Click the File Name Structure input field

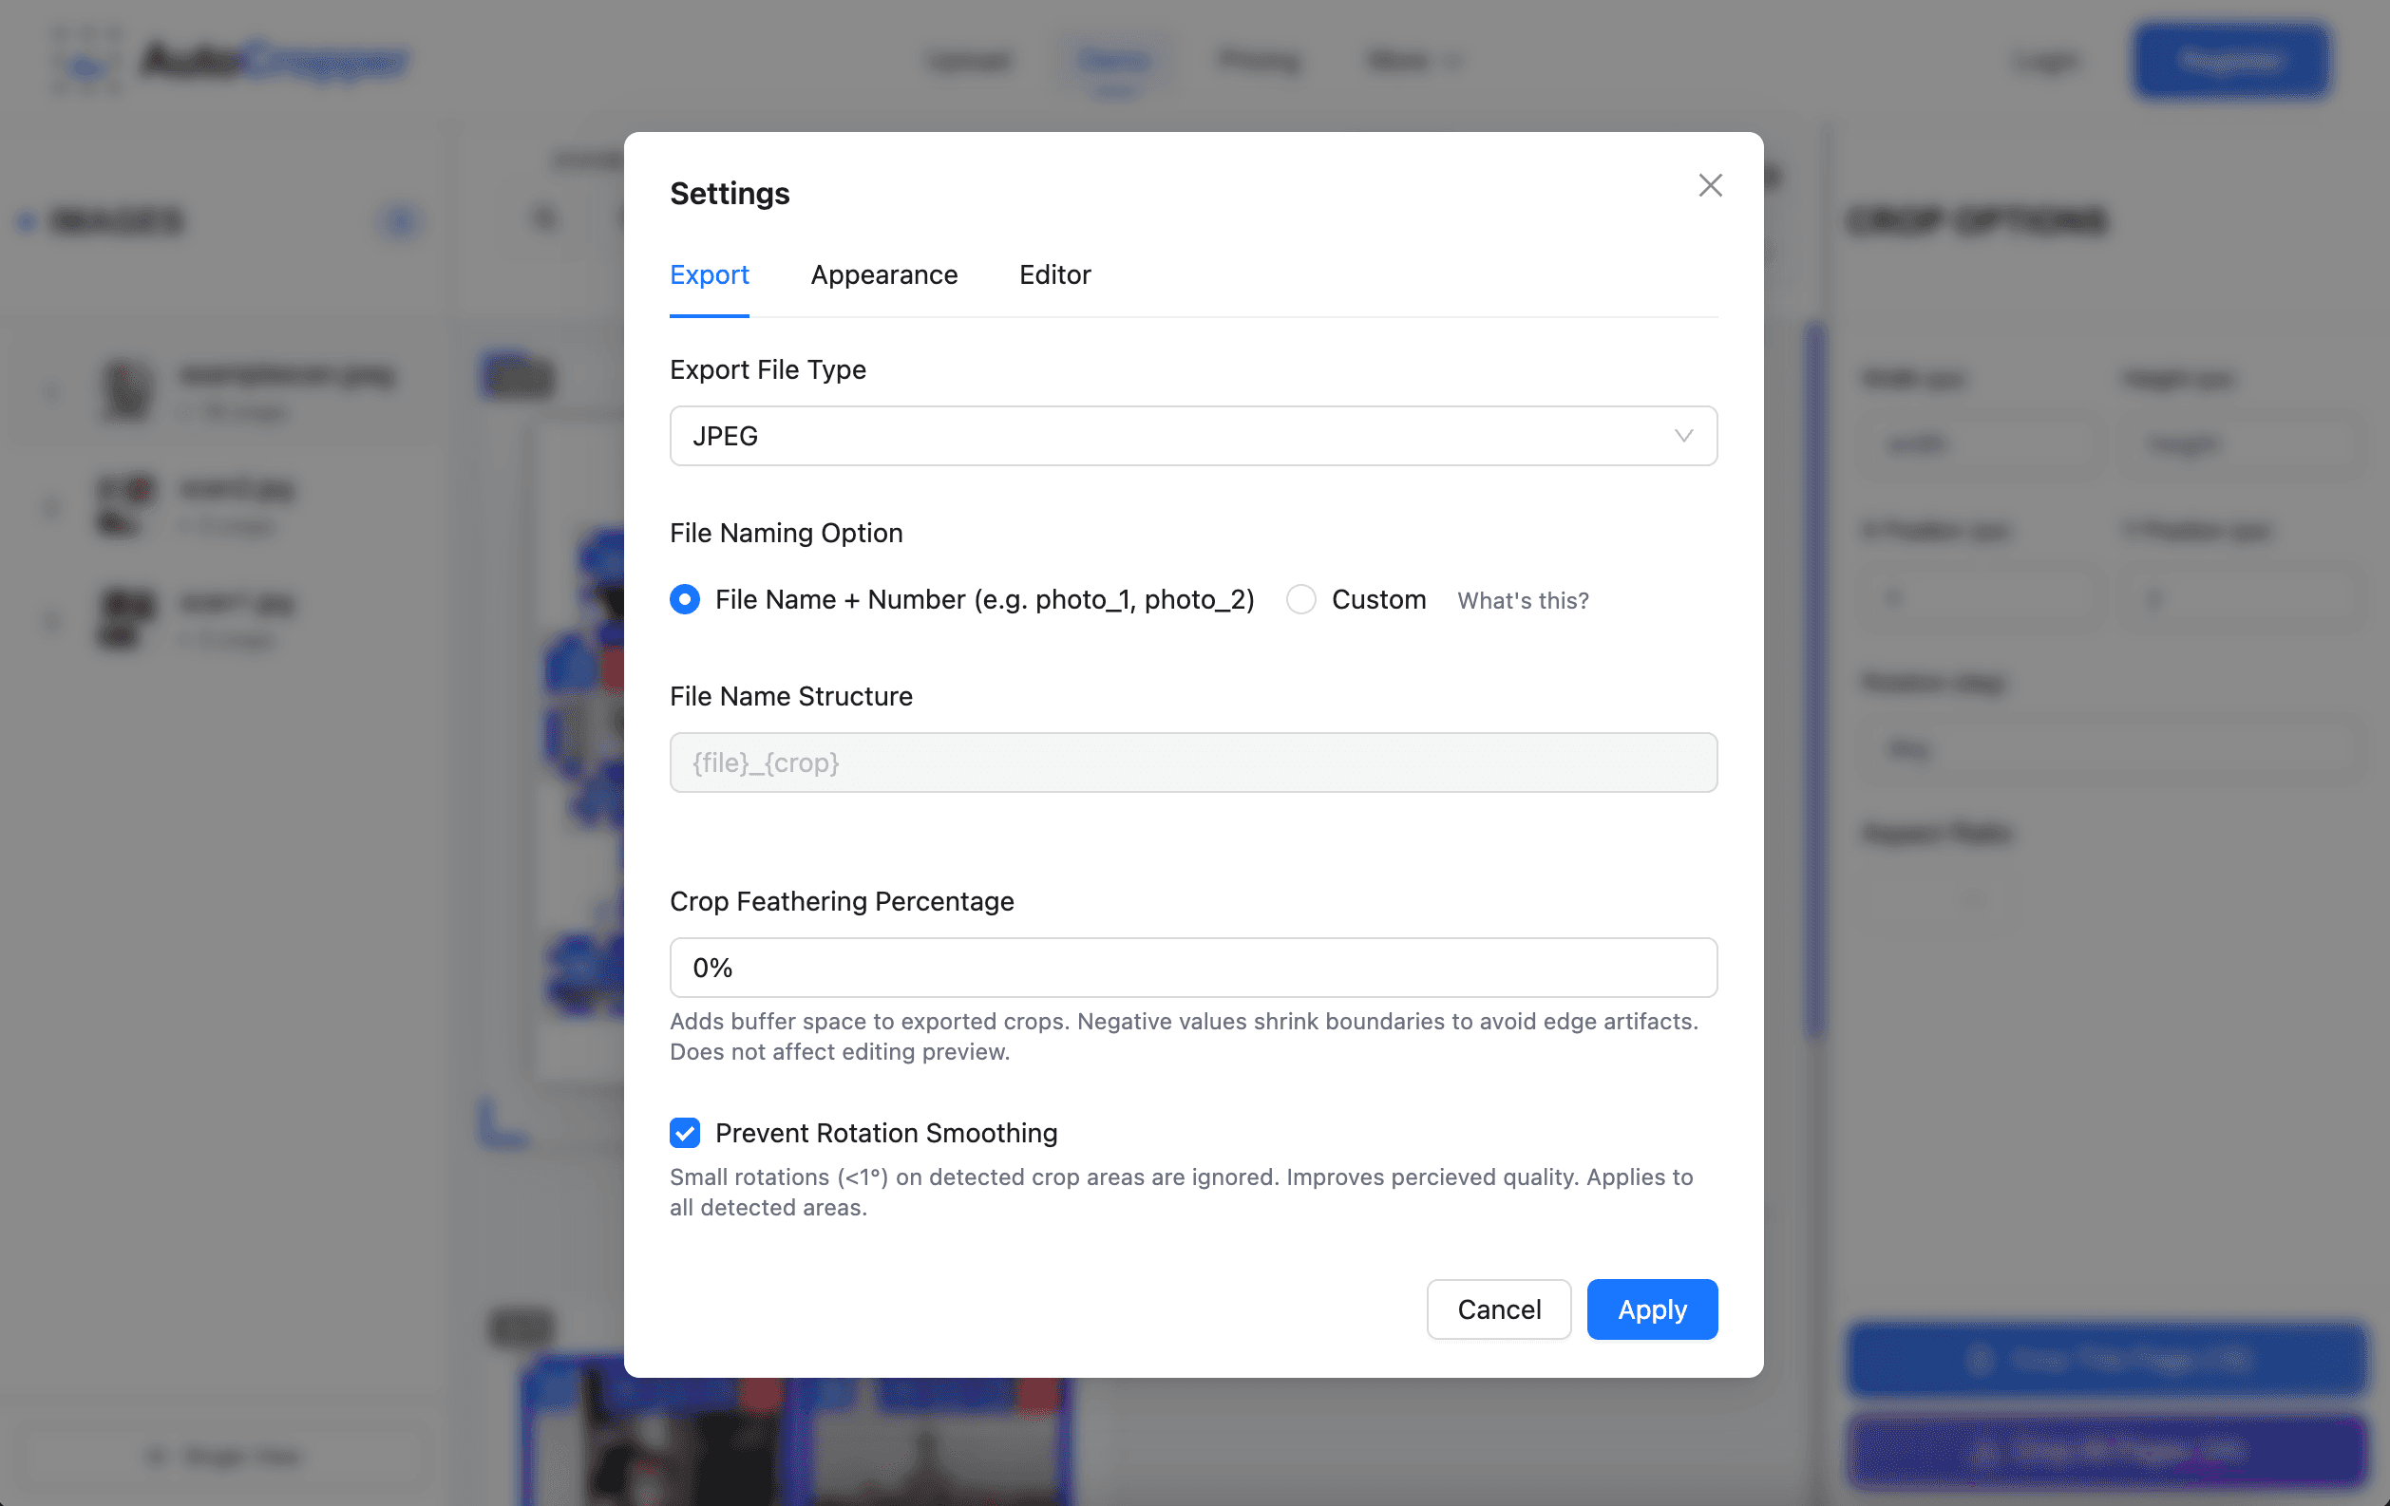(1191, 762)
